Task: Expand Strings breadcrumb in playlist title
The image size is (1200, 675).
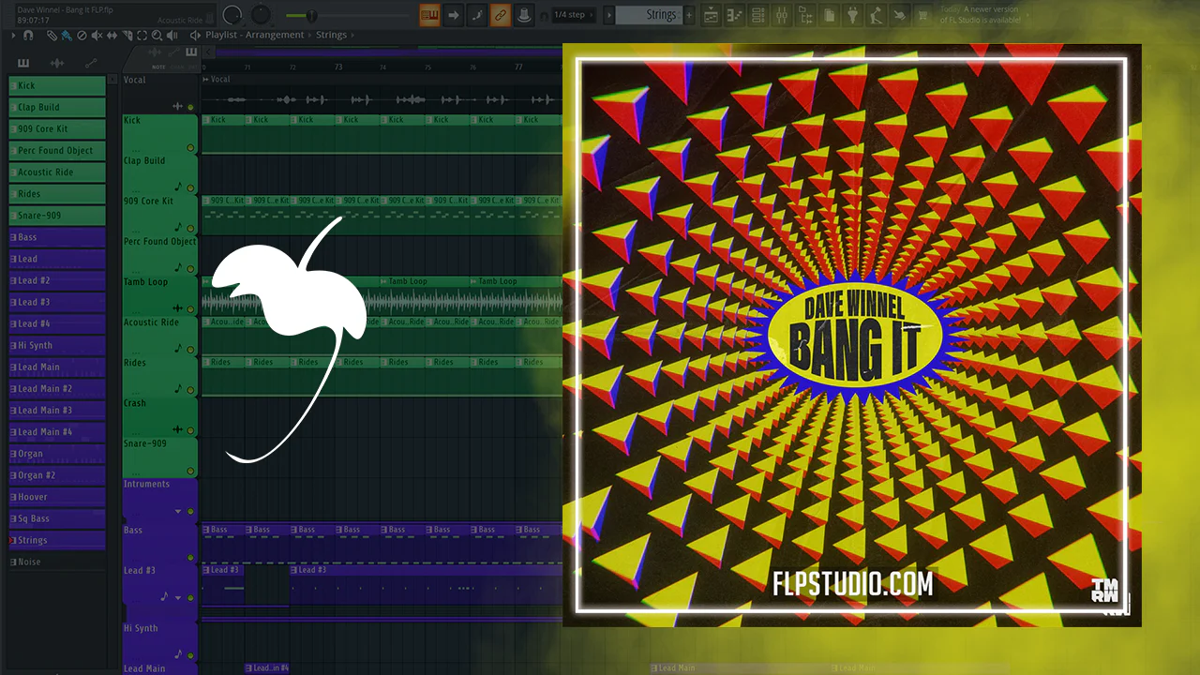Action: pyautogui.click(x=331, y=36)
